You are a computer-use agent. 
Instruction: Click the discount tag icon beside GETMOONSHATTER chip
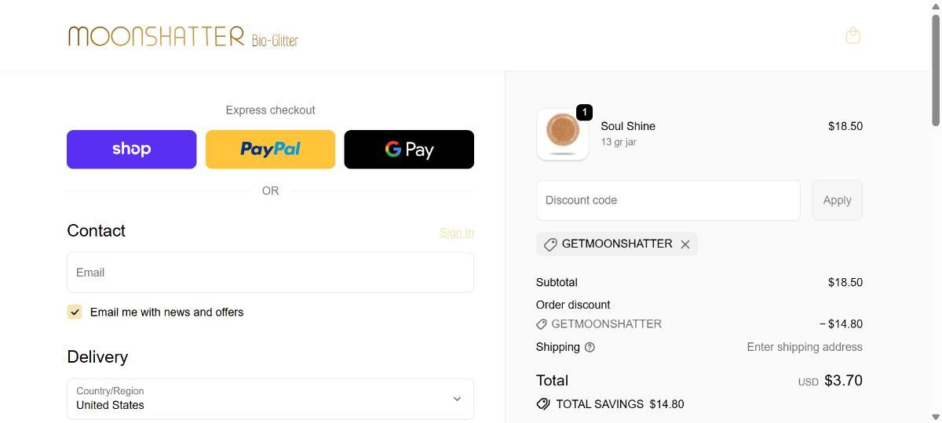click(550, 244)
